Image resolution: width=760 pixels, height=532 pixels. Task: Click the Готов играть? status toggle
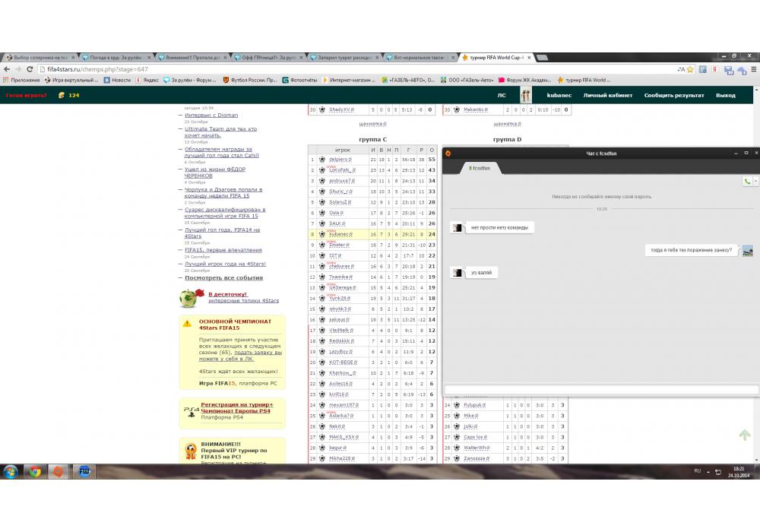pyautogui.click(x=26, y=96)
